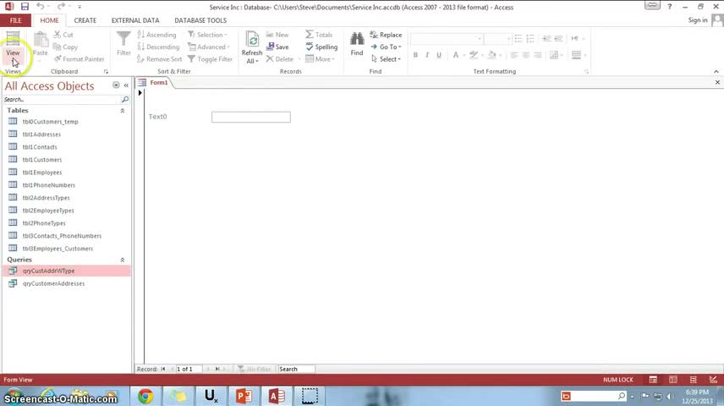This screenshot has height=406, width=724.
Task: Click the Text0 text box on form
Action: tap(251, 117)
